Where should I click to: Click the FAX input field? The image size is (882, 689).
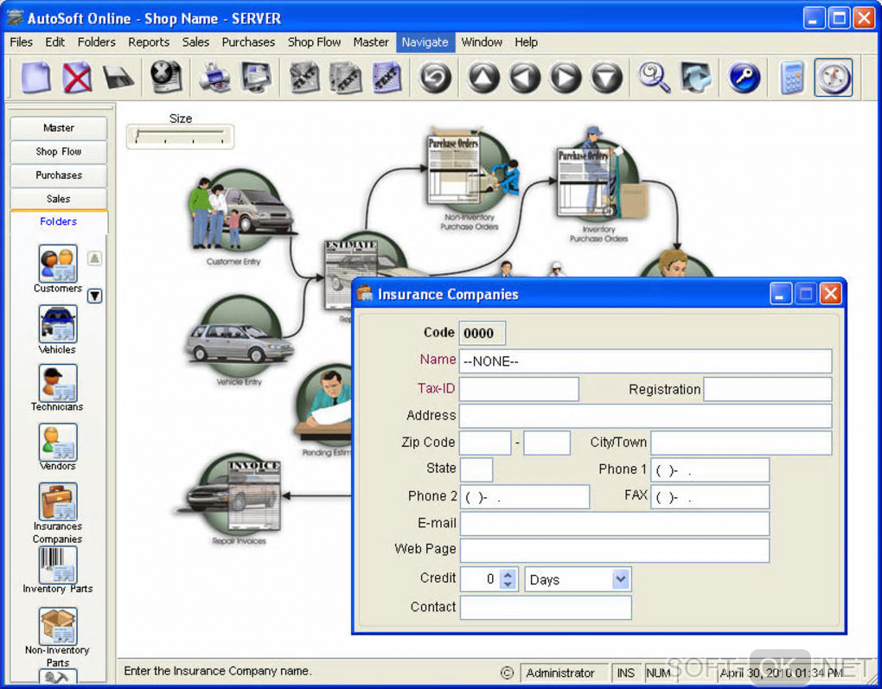click(x=710, y=496)
